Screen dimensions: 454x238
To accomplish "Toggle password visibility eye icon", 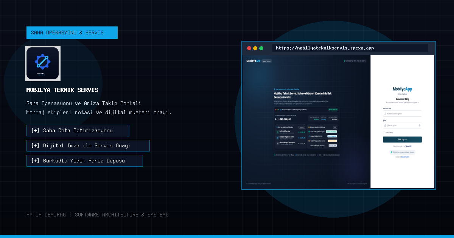I will (x=420, y=125).
